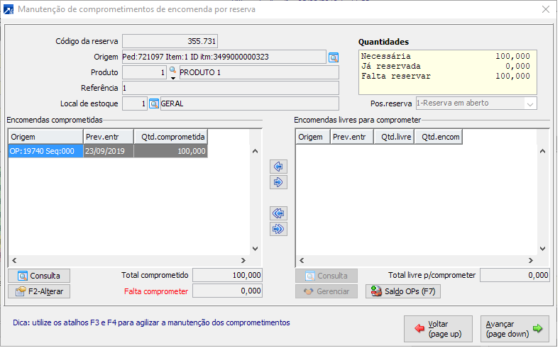Click the Qtd.livre column header

tap(394, 137)
